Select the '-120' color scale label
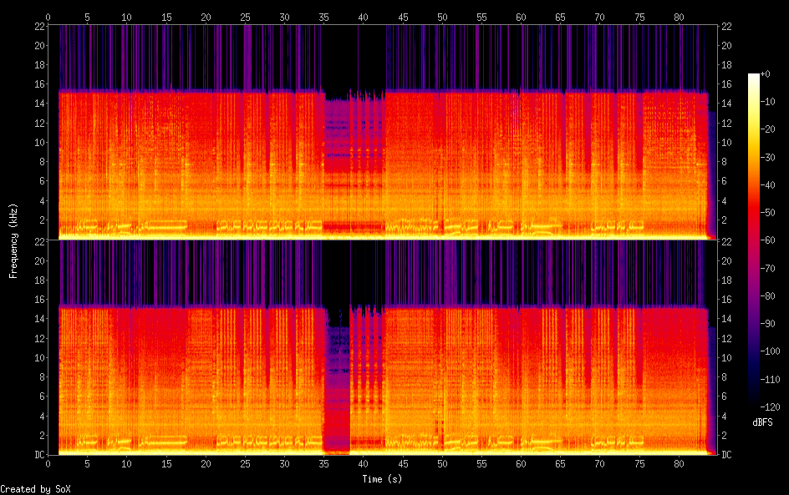This screenshot has height=495, width=789. (x=770, y=407)
